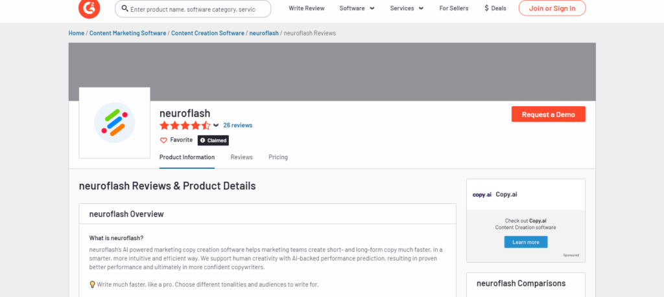The height and width of the screenshot is (297, 664).
Task: Click the Request a Demo button
Action: click(x=549, y=114)
